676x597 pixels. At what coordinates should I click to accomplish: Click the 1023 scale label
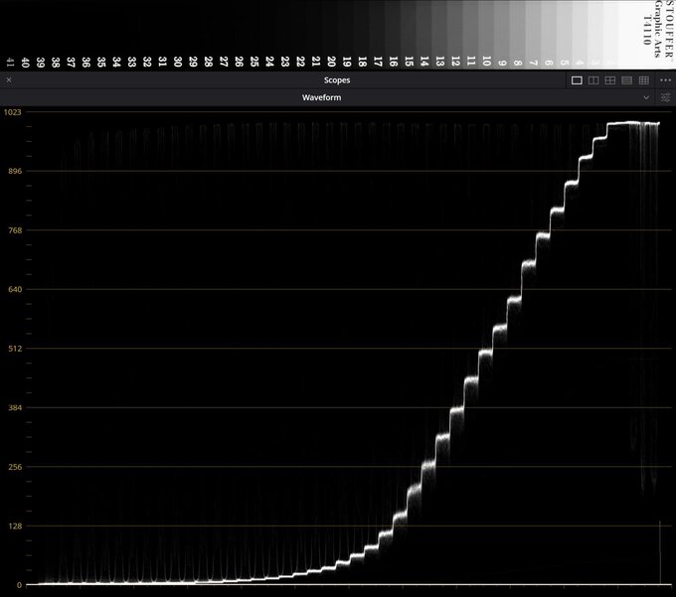pos(13,112)
